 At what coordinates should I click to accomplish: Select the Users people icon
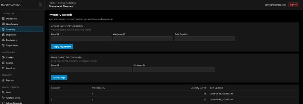pyautogui.click(x=3, y=92)
